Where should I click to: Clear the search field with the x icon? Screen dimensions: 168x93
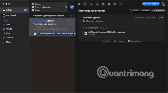(x=66, y=7)
